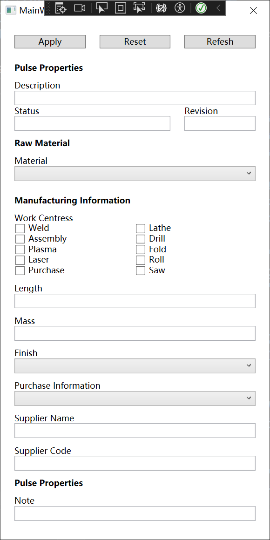270x540 pixels.
Task: Tick the Lathe checkbox
Action: tap(141, 228)
